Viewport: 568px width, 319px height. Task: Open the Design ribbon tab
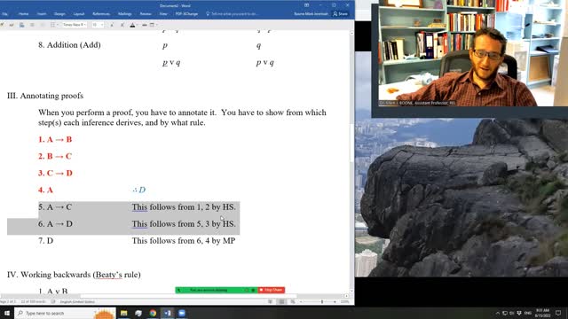click(x=59, y=14)
